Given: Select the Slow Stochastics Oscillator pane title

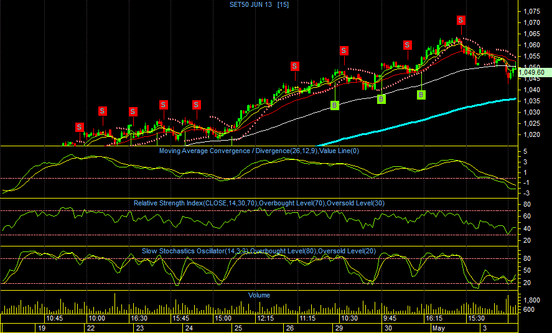Looking at the screenshot, I should pyautogui.click(x=259, y=251).
